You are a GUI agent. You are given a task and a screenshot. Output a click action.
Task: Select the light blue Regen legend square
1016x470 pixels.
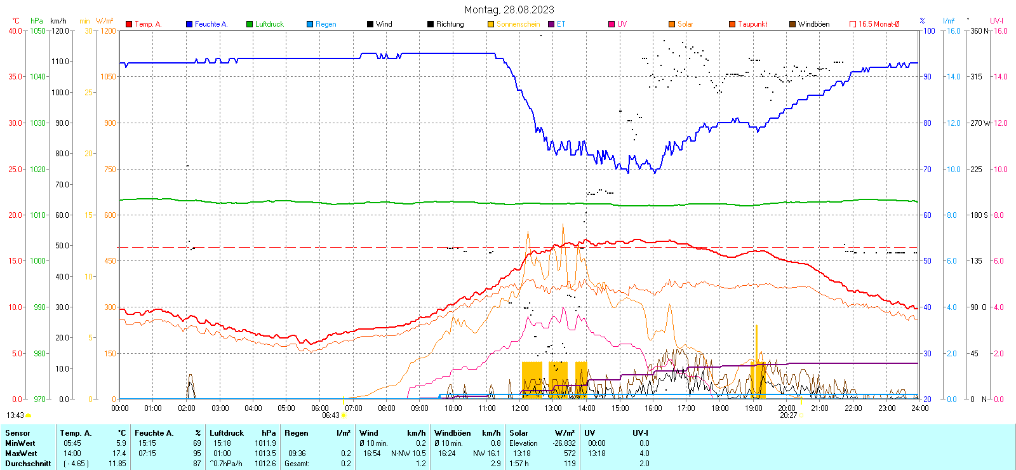(310, 24)
